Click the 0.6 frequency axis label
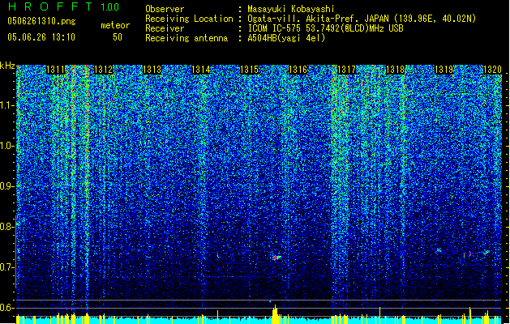 click(7, 308)
